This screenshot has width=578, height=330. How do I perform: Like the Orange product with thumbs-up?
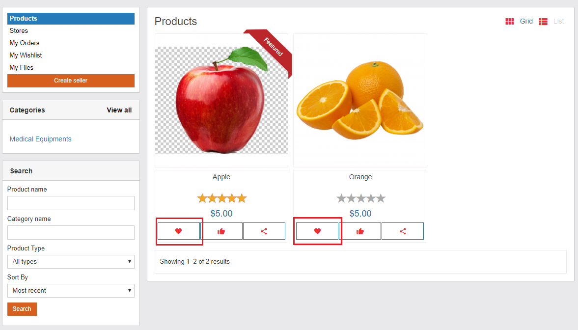pos(360,231)
